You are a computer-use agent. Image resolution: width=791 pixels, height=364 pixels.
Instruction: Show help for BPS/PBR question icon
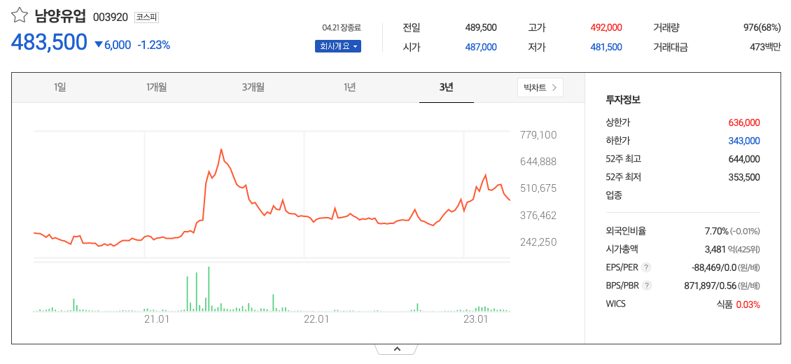(x=647, y=286)
